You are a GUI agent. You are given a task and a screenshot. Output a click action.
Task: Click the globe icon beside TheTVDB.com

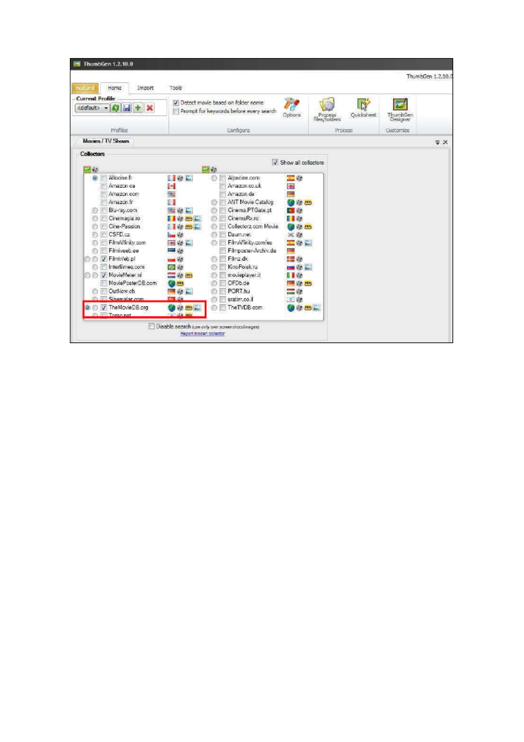[x=291, y=308]
